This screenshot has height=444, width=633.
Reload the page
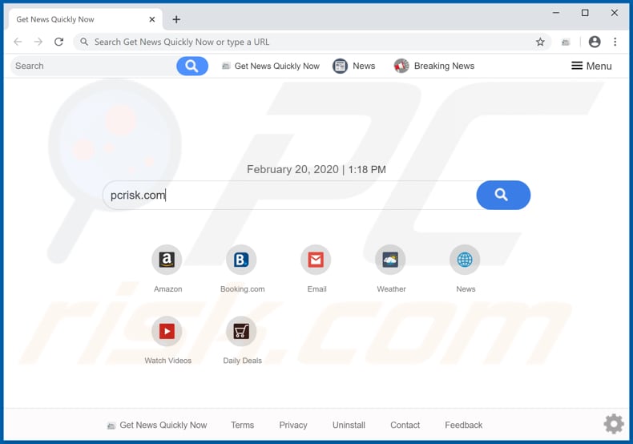click(x=59, y=42)
